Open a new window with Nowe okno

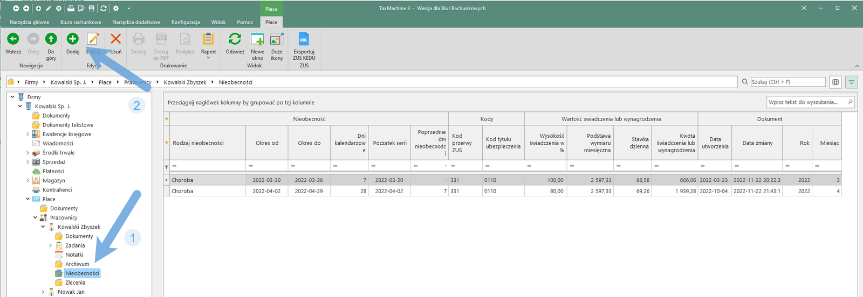pos(257,39)
